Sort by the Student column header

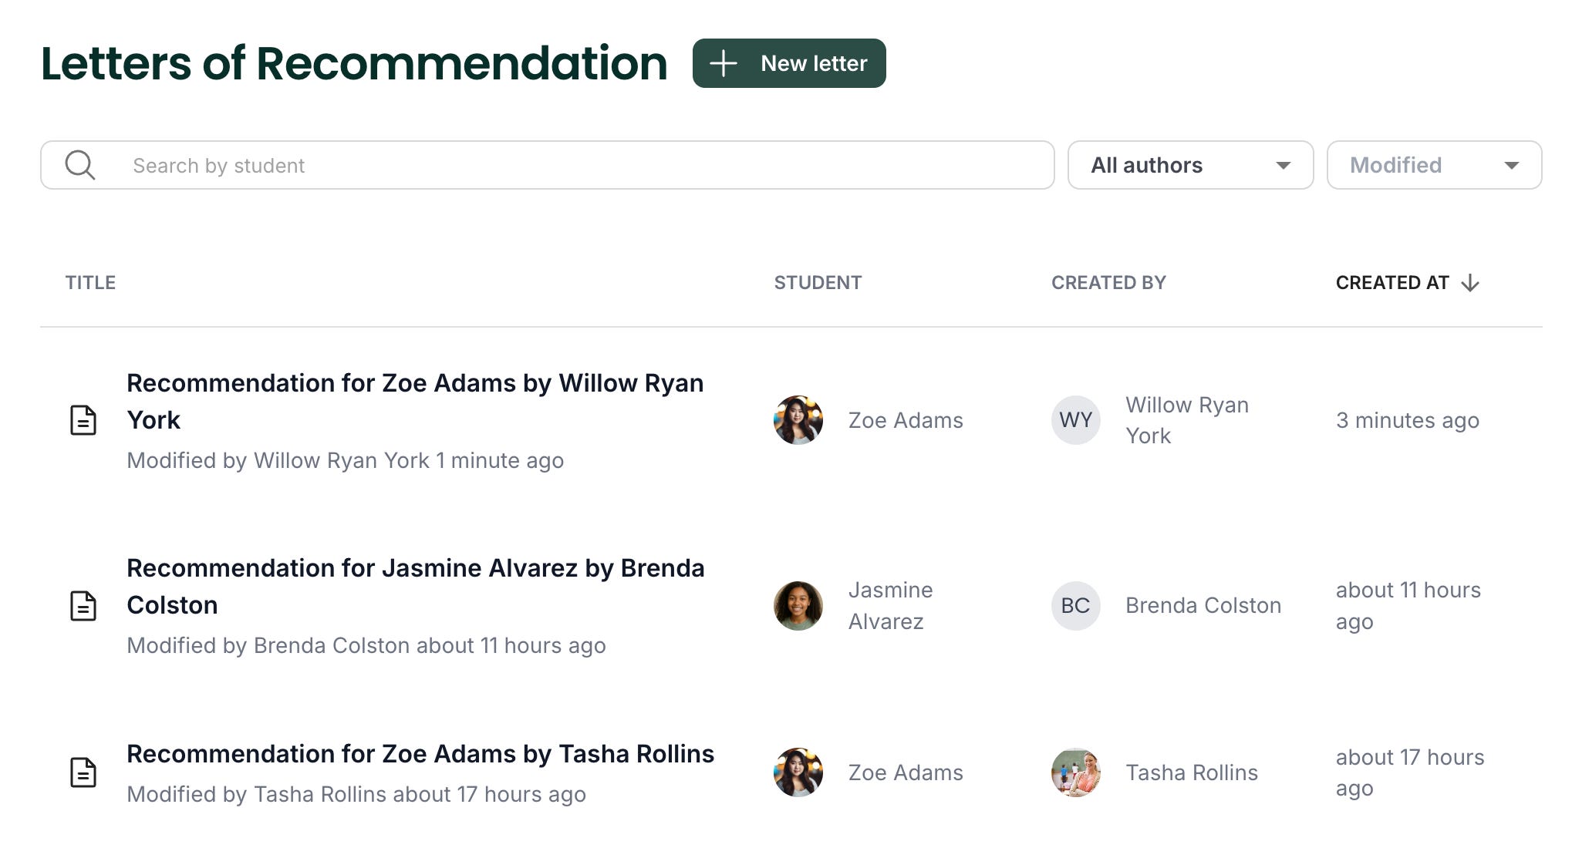[x=818, y=283]
